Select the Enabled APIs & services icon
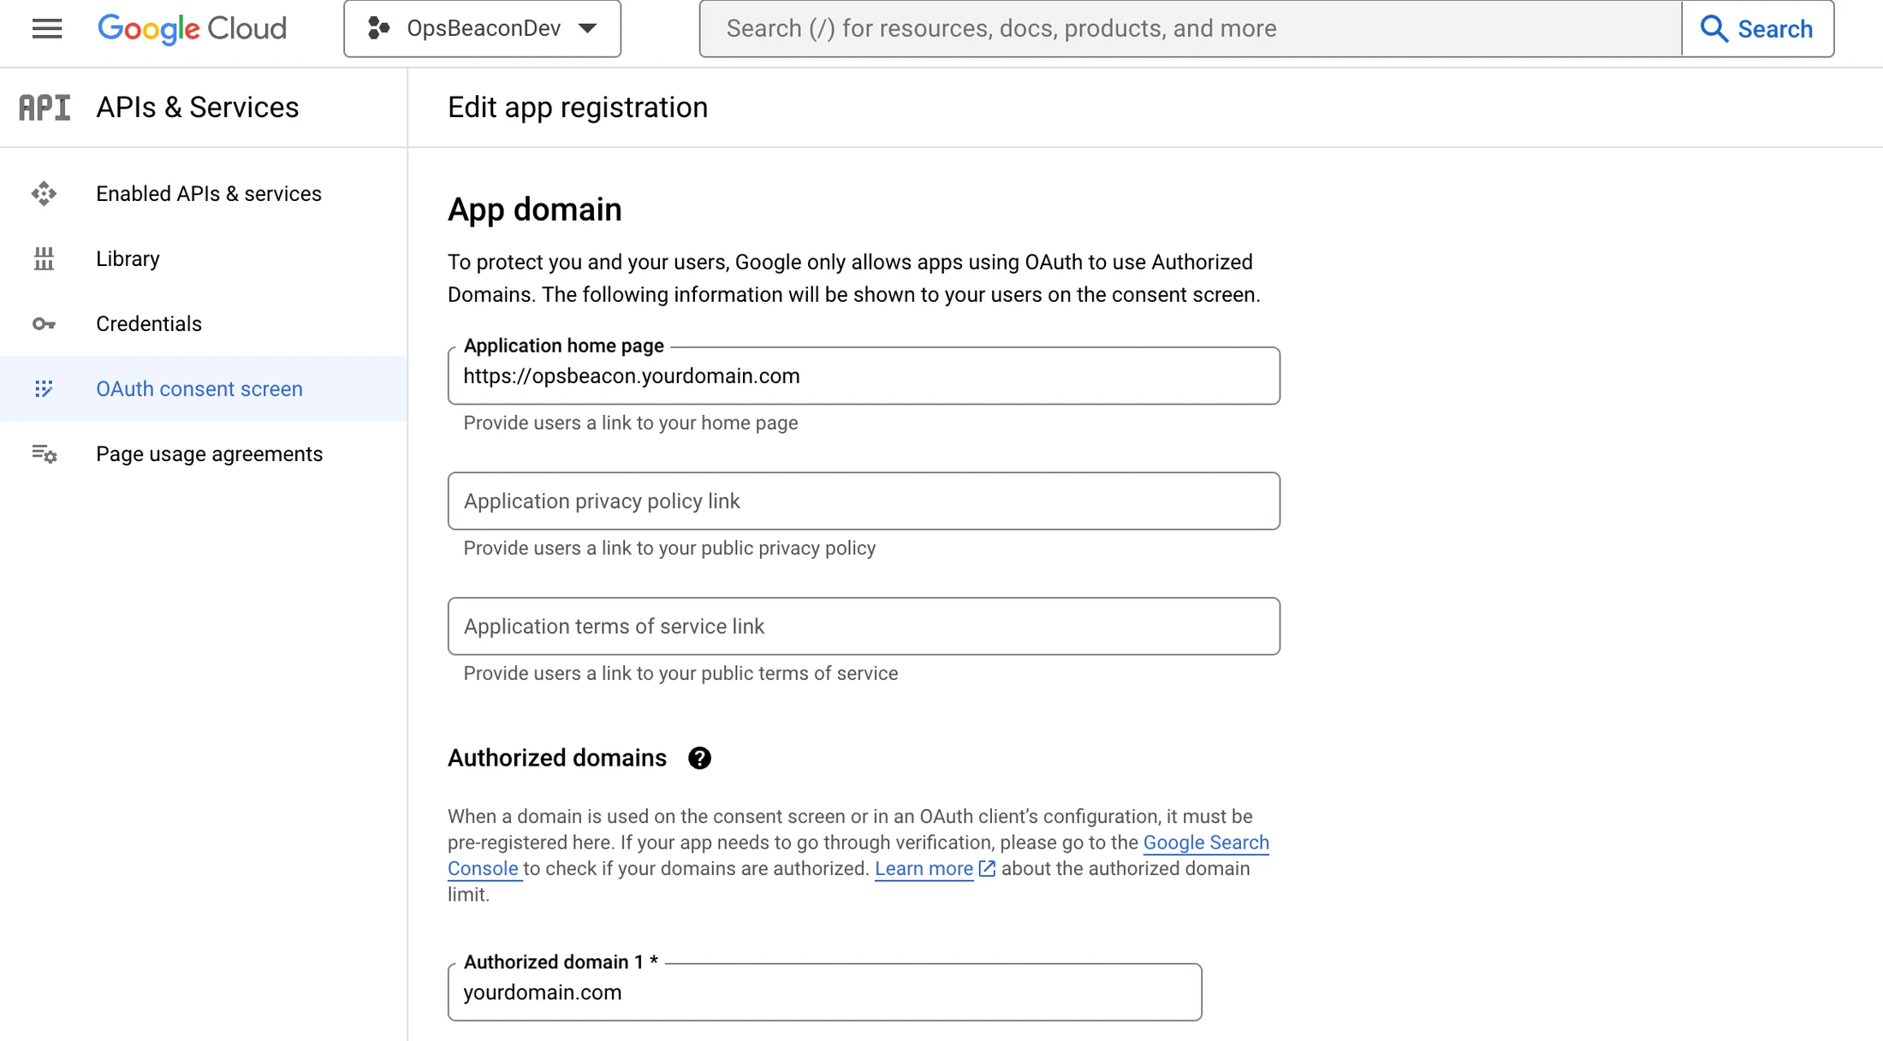 [x=44, y=193]
